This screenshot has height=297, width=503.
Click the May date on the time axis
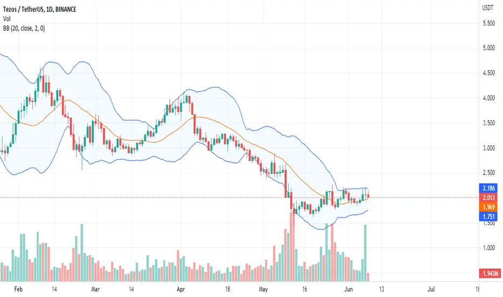263,289
